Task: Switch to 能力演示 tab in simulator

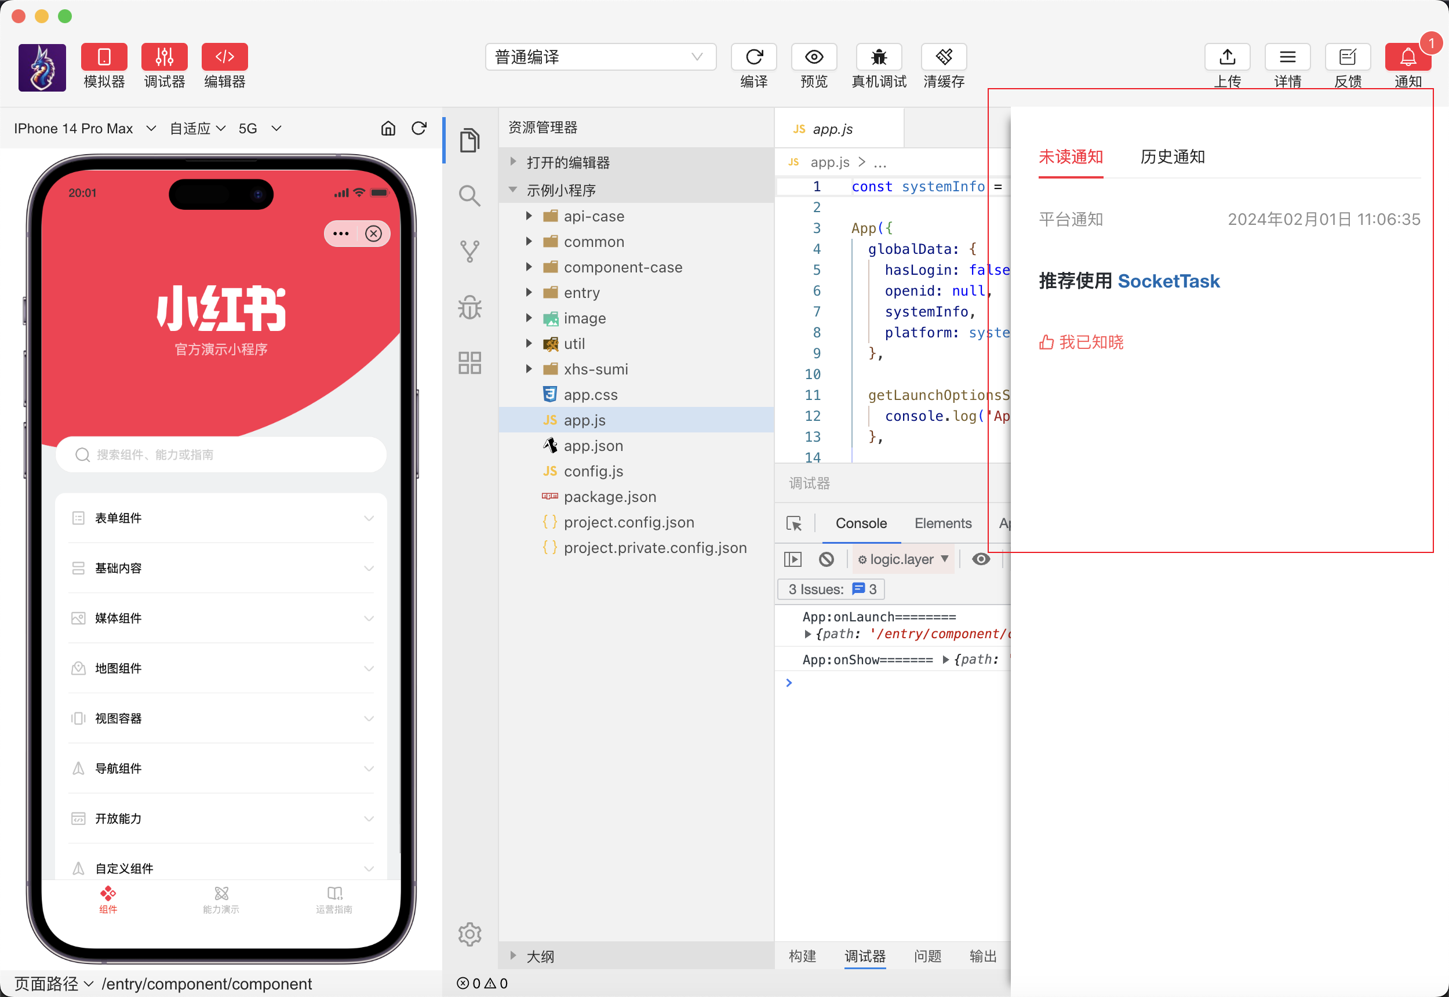Action: [221, 900]
